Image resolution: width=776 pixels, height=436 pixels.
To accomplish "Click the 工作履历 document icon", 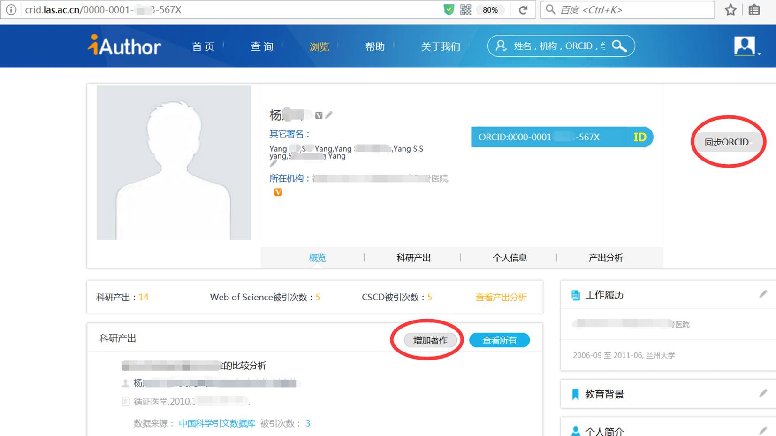I will [x=575, y=295].
